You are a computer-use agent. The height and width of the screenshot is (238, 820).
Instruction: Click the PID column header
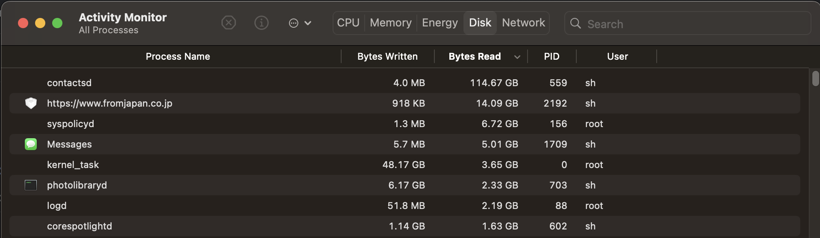pos(552,56)
